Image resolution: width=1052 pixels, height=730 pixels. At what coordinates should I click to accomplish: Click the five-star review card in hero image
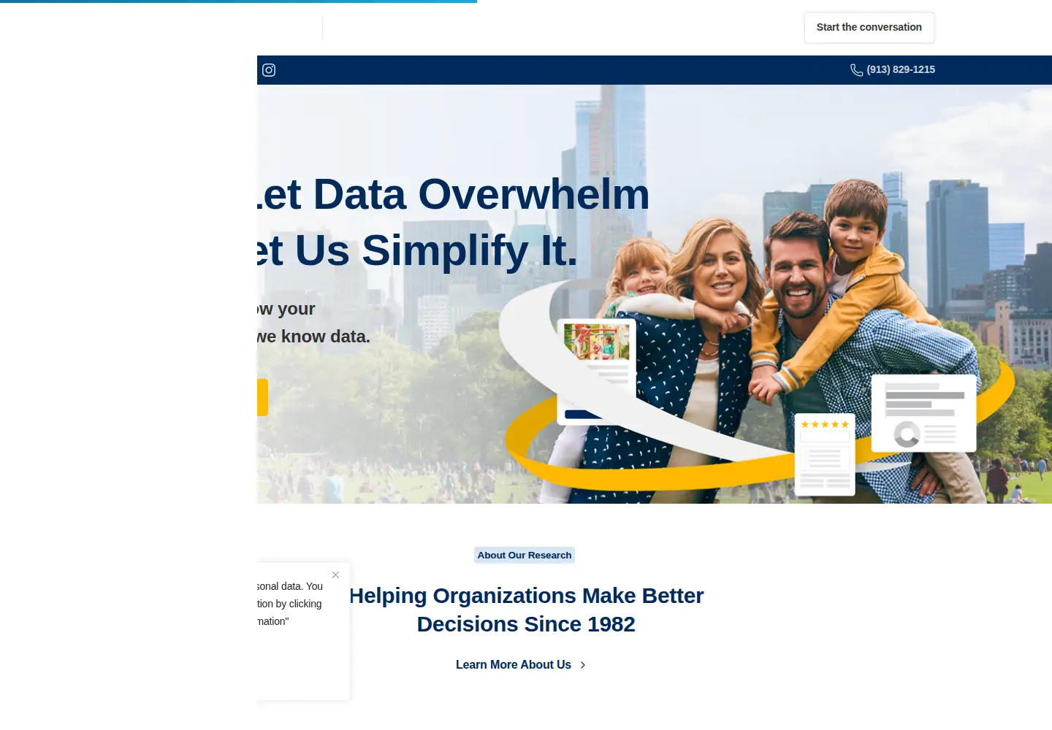(x=825, y=455)
